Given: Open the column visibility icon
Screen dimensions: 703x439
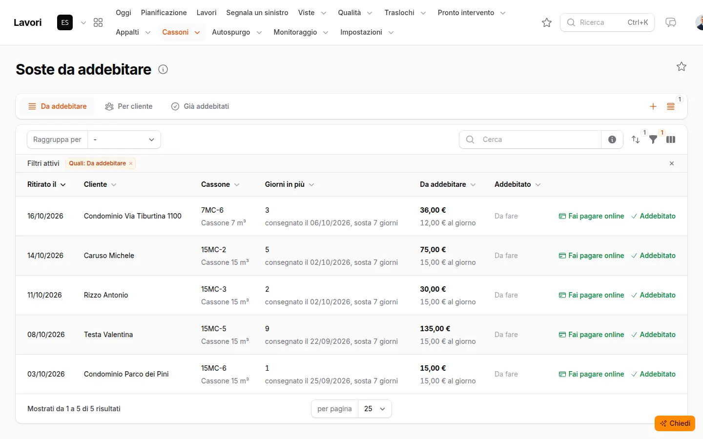Looking at the screenshot, I should click(x=671, y=140).
